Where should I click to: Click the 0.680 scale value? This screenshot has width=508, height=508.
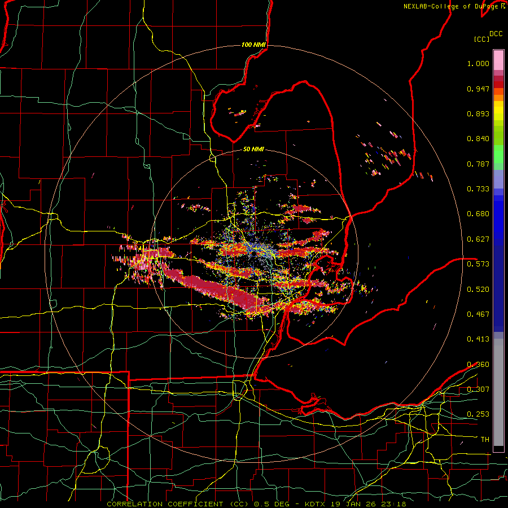pos(478,214)
